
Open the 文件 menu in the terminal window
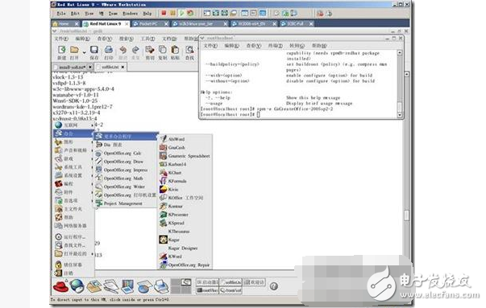pyautogui.click(x=210, y=46)
